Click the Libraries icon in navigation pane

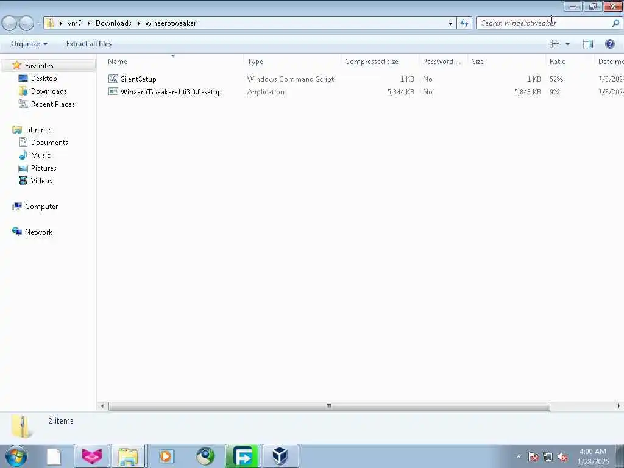16,130
